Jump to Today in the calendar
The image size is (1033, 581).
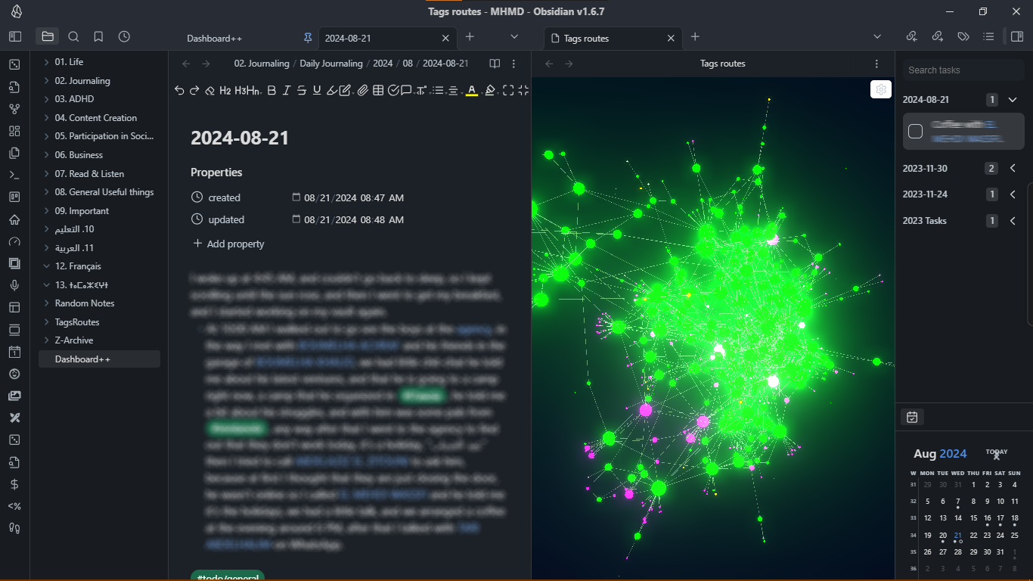[997, 452]
